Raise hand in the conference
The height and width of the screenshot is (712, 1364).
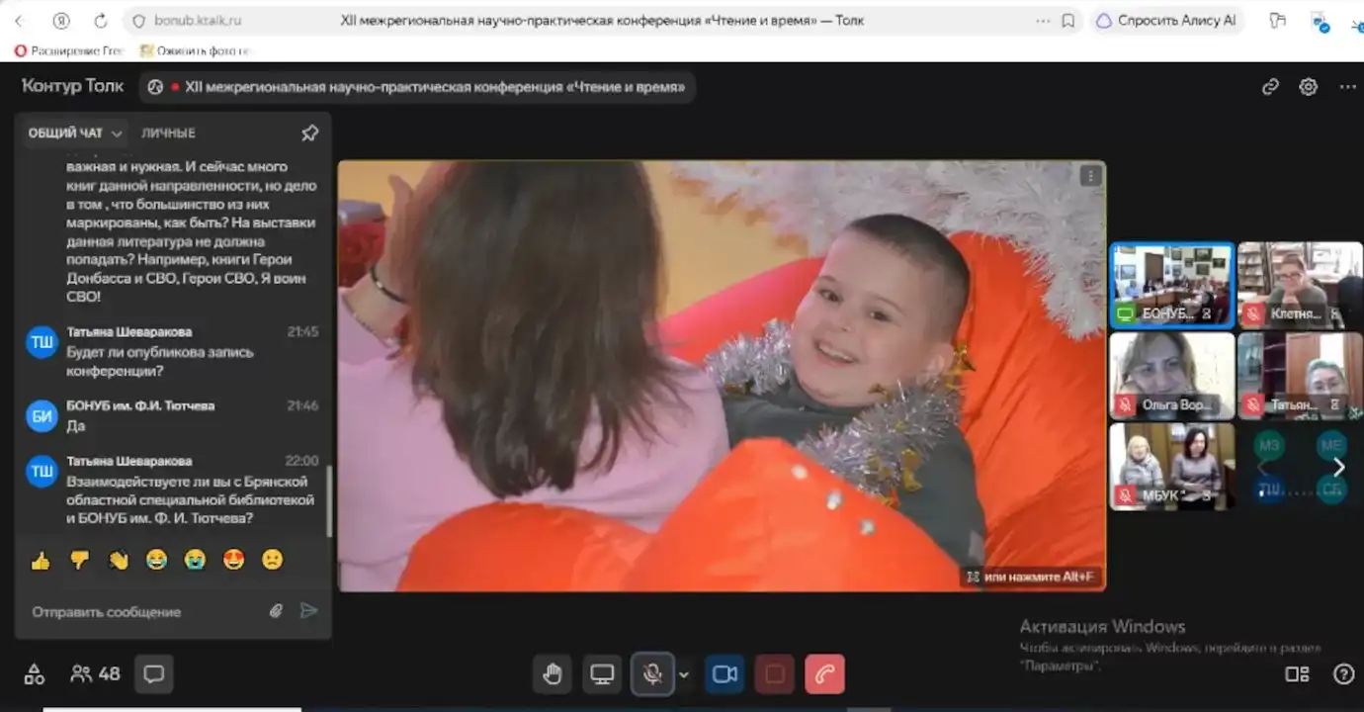point(552,674)
